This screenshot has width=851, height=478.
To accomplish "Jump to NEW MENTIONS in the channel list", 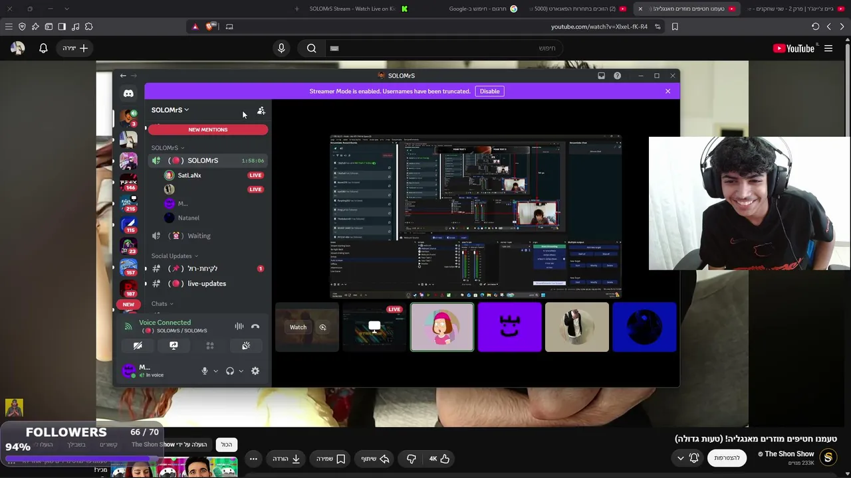I will tap(208, 129).
